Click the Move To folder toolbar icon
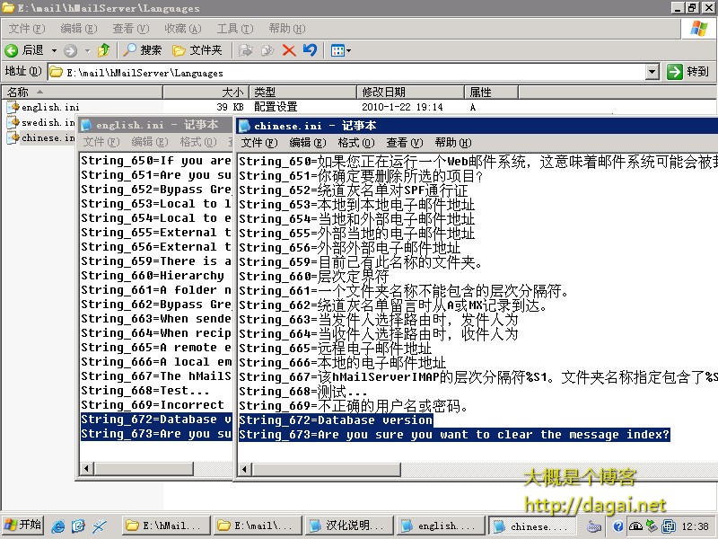718x539 pixels. click(x=245, y=50)
